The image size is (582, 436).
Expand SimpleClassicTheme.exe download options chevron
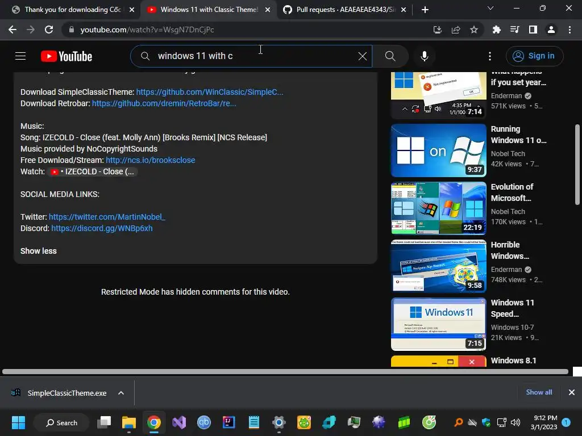[x=121, y=393]
